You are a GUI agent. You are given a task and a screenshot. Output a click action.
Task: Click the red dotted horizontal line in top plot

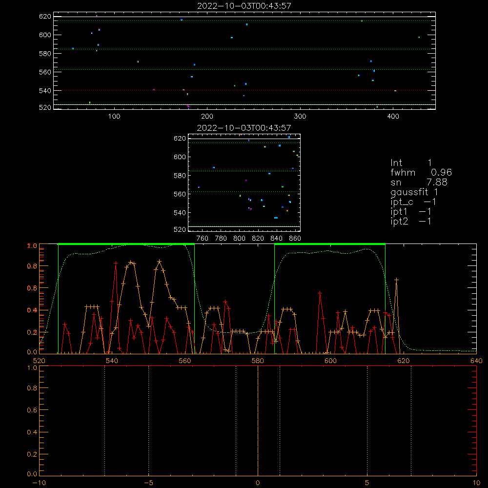click(x=244, y=90)
